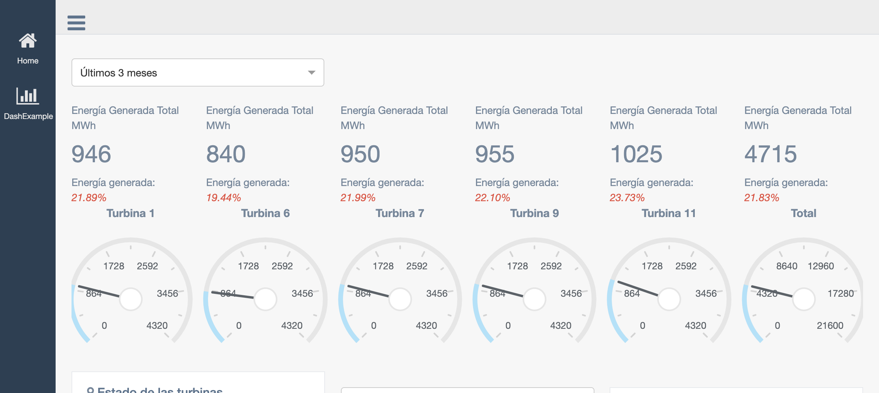Viewport: 879px width, 393px height.
Task: Open the DashExample bar chart icon
Action: (x=27, y=96)
